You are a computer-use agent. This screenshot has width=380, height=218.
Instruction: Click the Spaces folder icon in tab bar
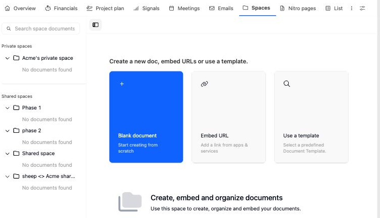245,8
